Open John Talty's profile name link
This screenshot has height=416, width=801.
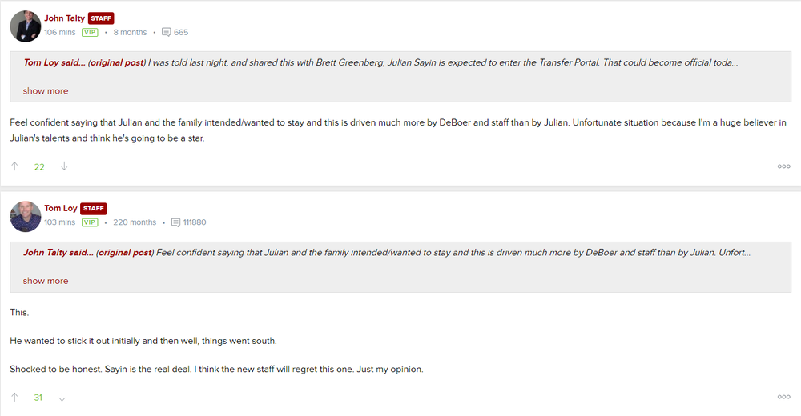pos(64,18)
